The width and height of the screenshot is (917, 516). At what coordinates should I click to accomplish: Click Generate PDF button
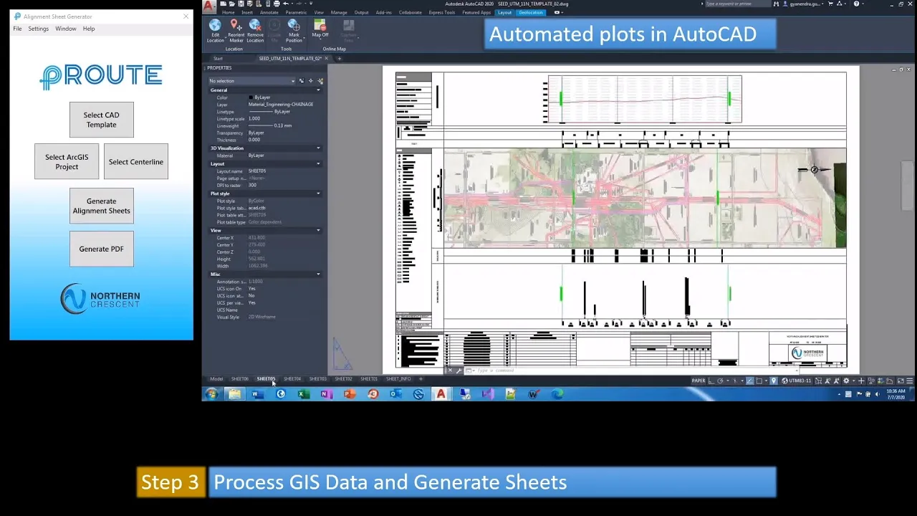[101, 249]
